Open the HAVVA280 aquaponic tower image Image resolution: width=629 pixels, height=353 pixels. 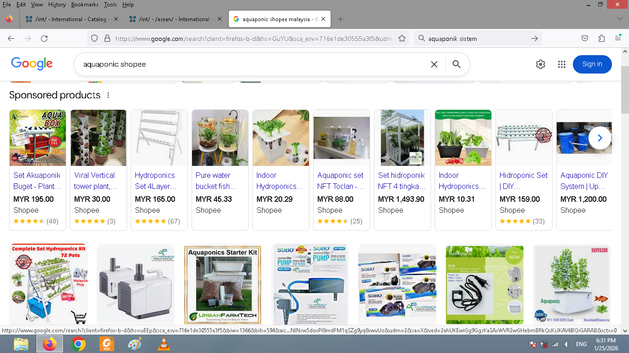click(x=572, y=284)
